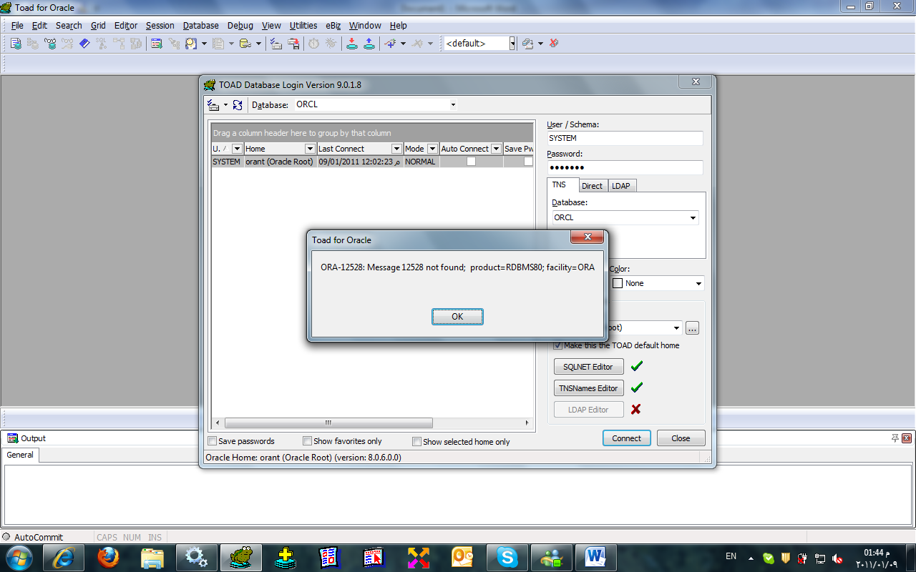The width and height of the screenshot is (916, 572).
Task: Click the Schema Browser icon in toolbar
Action: tap(156, 44)
